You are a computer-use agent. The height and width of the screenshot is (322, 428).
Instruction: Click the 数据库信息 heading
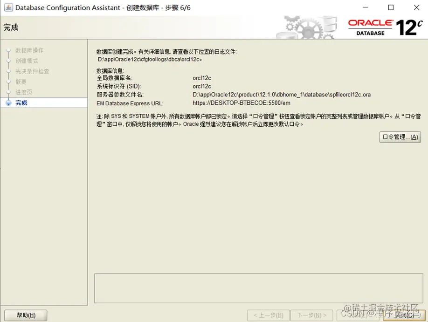pyautogui.click(x=110, y=71)
